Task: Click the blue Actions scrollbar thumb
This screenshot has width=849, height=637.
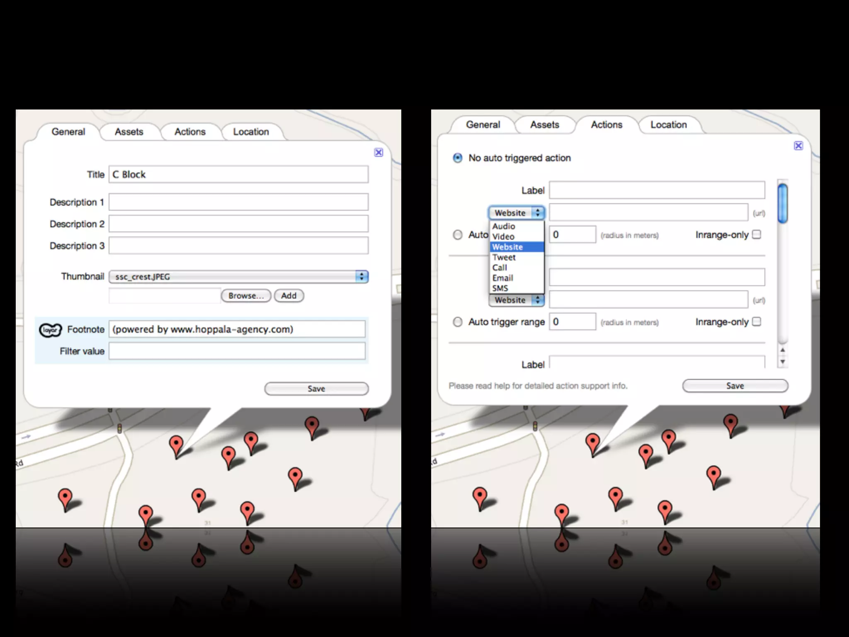Action: point(782,203)
